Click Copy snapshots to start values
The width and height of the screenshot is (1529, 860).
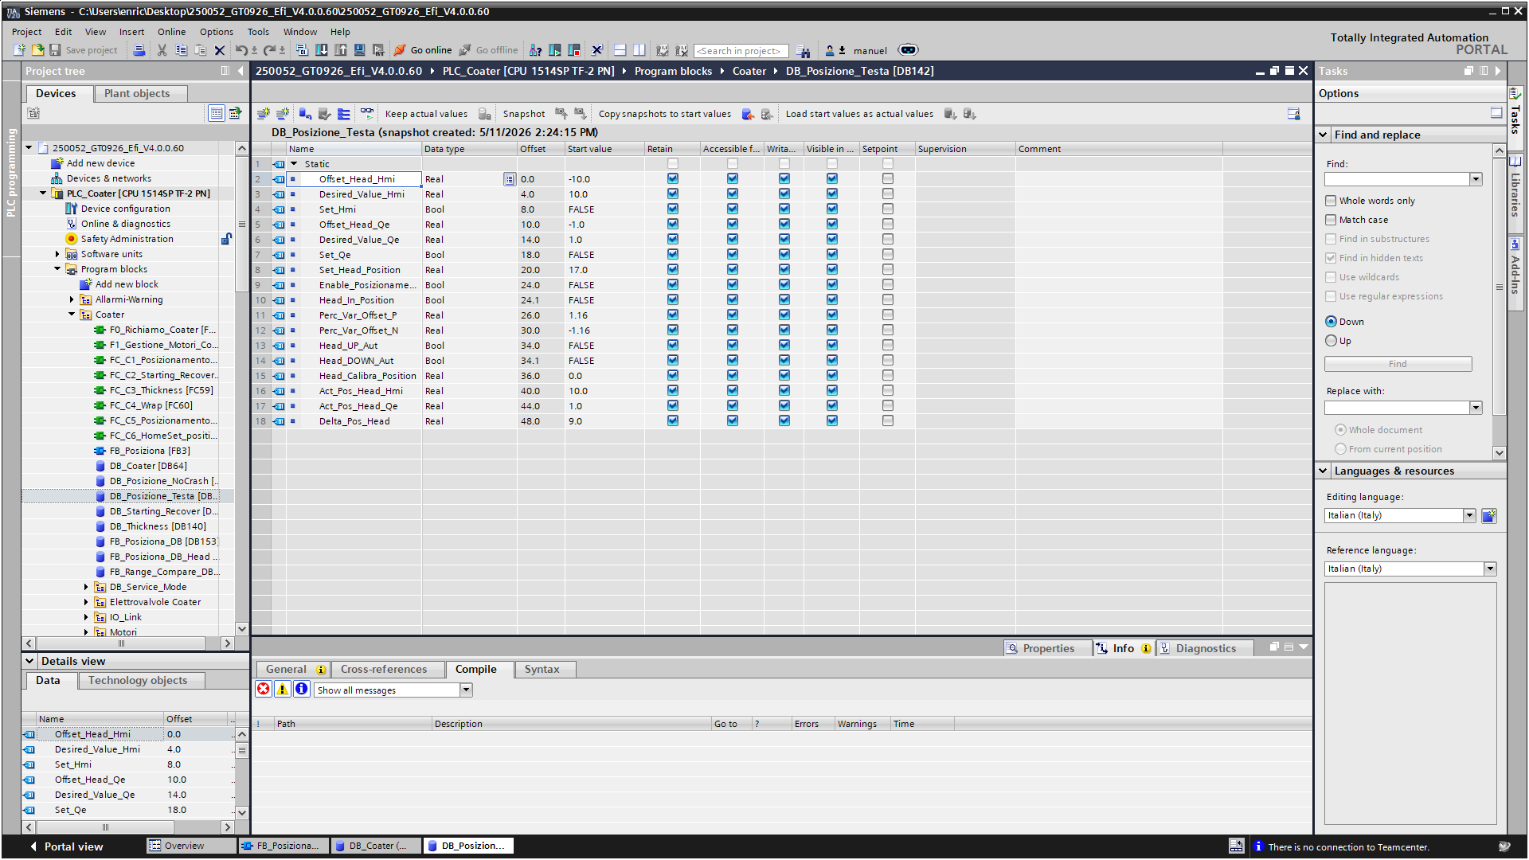click(664, 114)
